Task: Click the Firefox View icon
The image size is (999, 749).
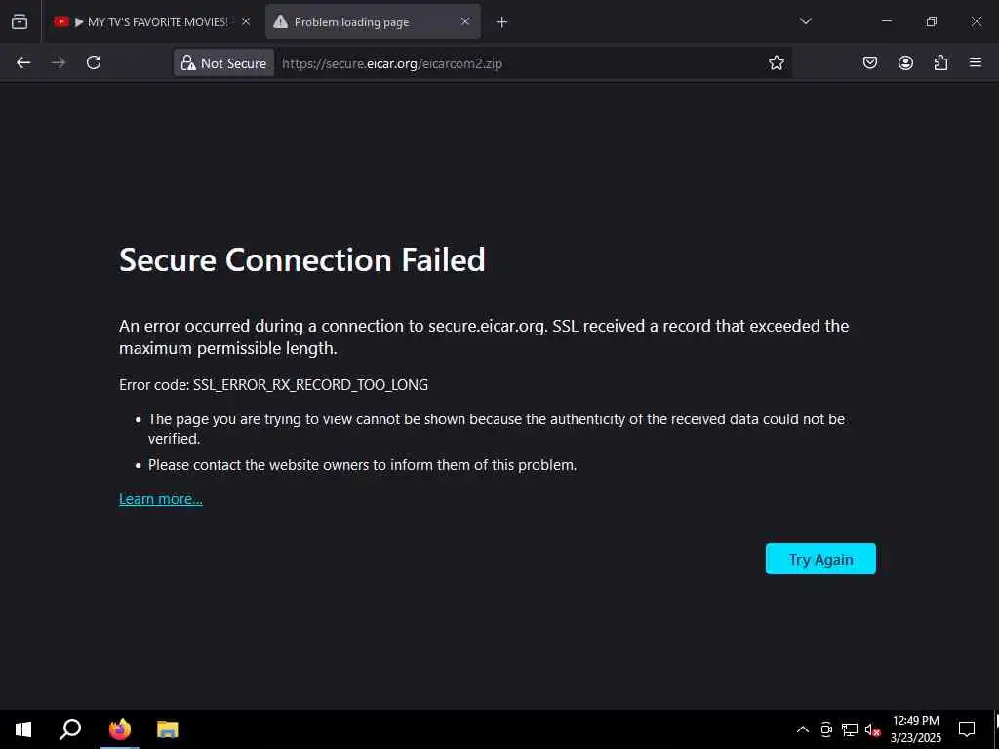Action: [20, 21]
